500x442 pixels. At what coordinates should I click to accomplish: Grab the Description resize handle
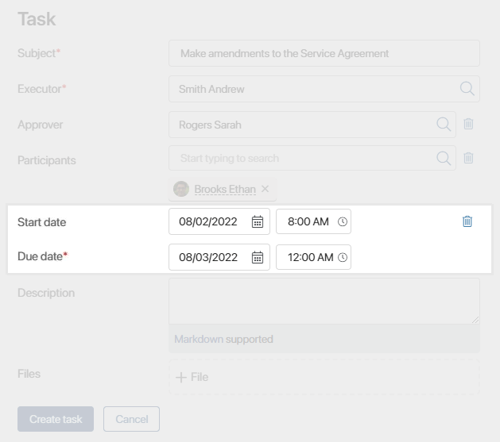(475, 320)
